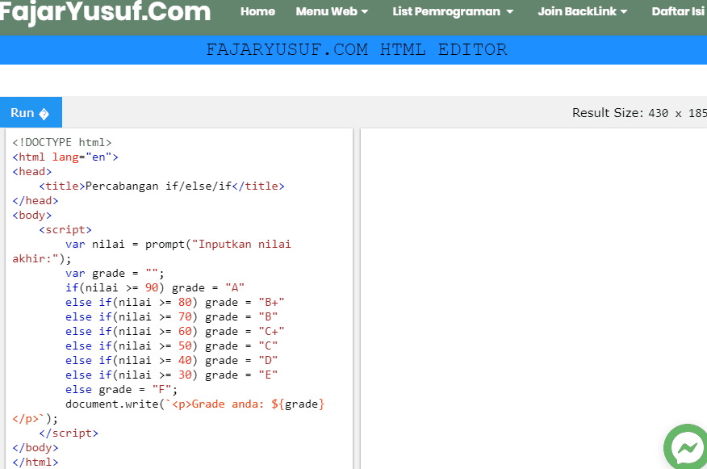The image size is (707, 469).
Task: Open the List Pemrograman dropdown
Action: coord(450,11)
